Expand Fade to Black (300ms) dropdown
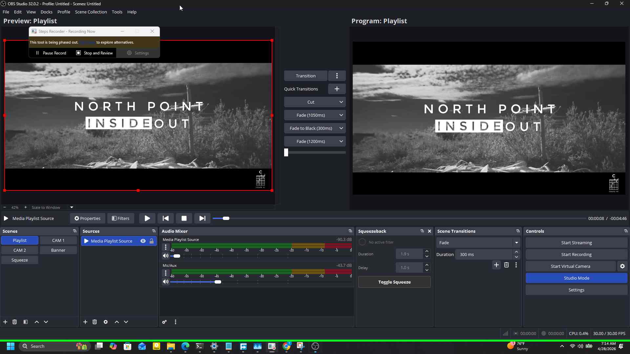Viewport: 630px width, 354px height. [341, 128]
